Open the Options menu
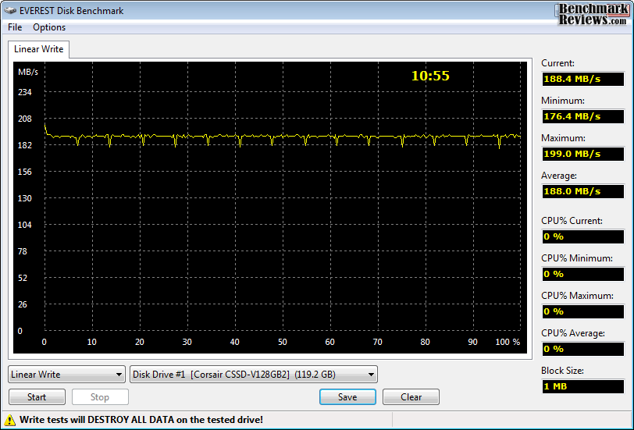 point(49,27)
